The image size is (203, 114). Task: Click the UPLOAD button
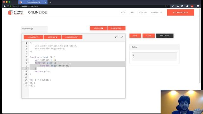pos(98,28)
